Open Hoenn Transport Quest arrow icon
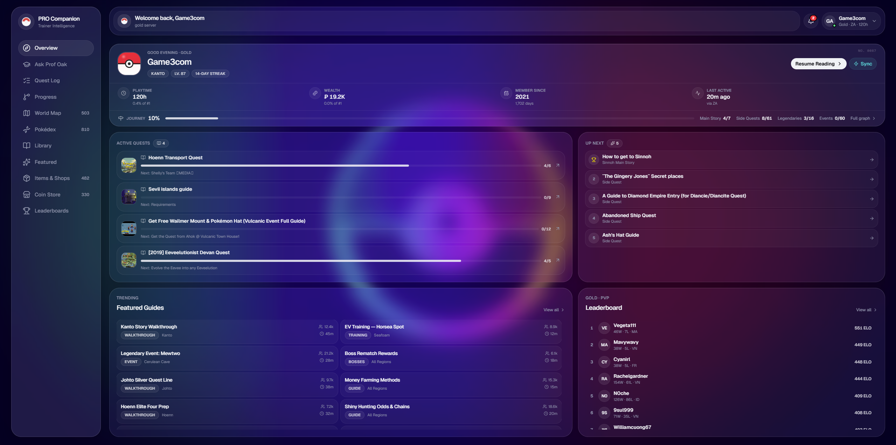 [558, 166]
